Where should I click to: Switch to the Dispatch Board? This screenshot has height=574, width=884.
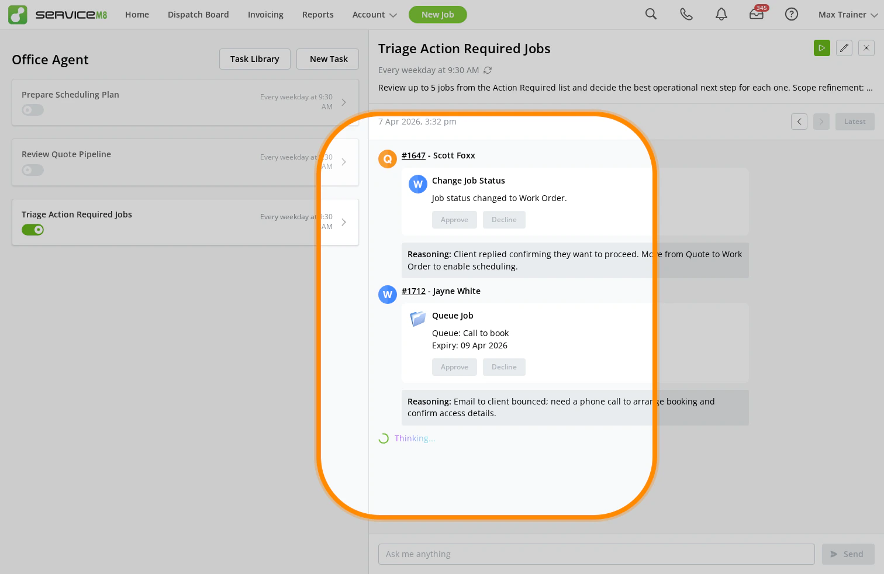[198, 14]
